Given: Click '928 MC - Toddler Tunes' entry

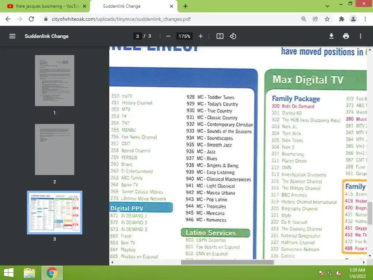Looking at the screenshot, I should [210, 97].
